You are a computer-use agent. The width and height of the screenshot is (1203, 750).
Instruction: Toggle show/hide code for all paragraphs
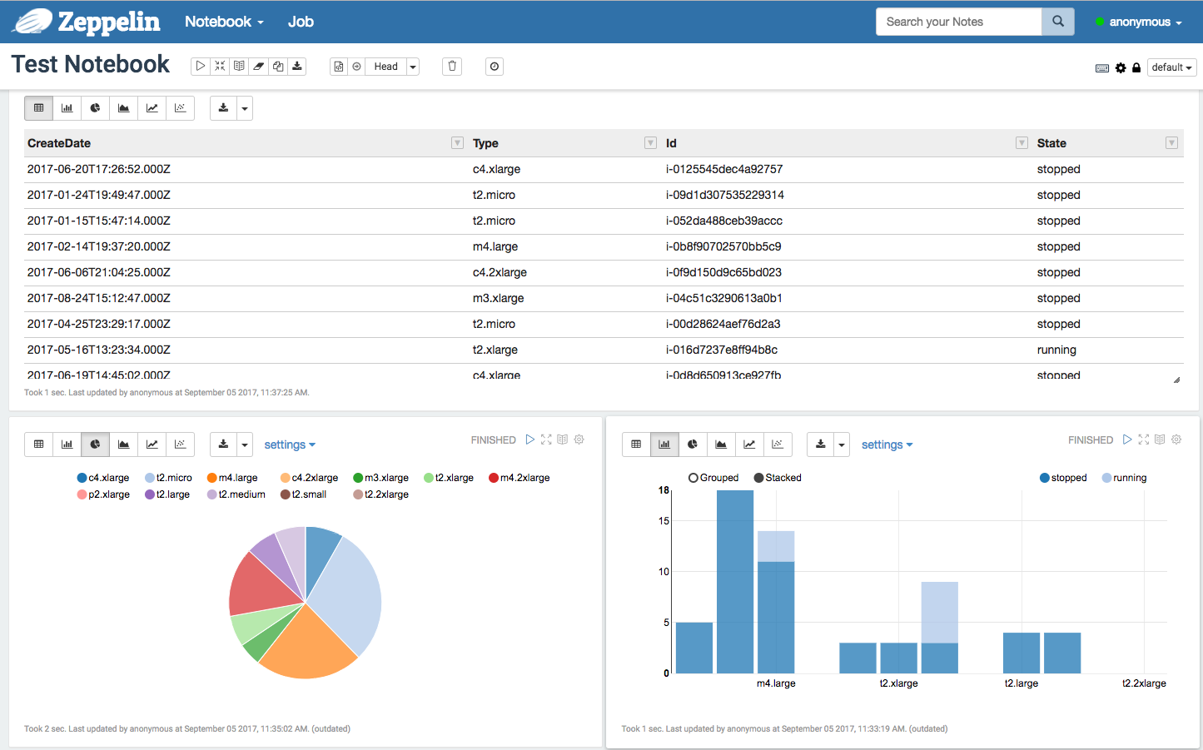220,67
